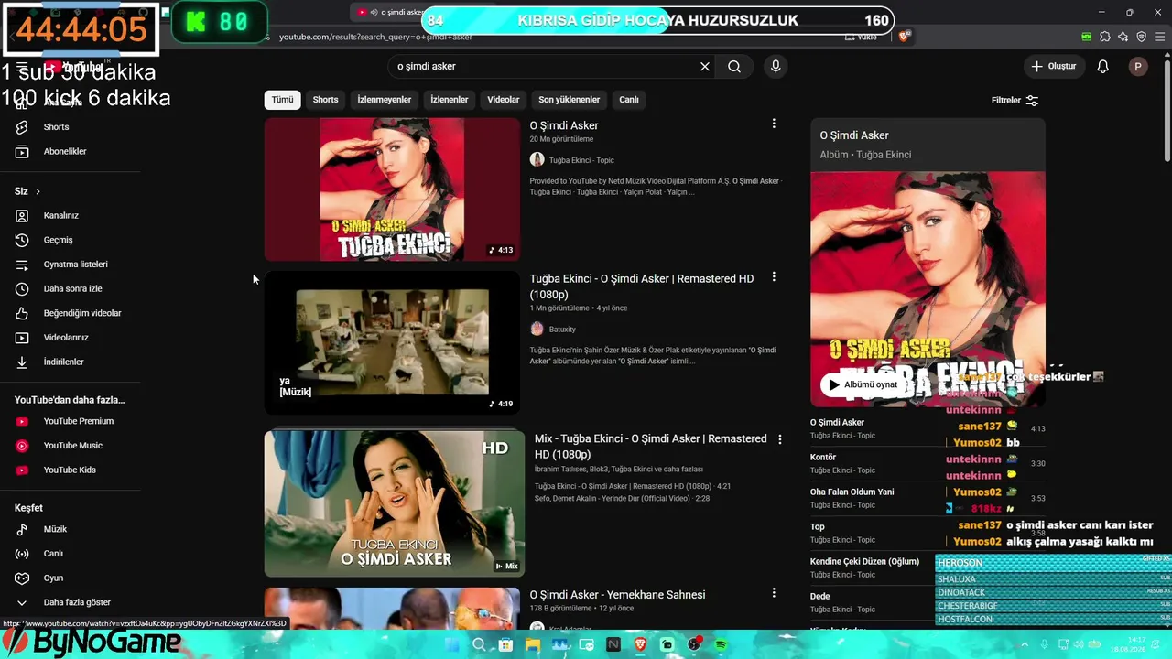Screen dimensions: 1172x659
Task: Open Oynatma listeleri in the sidebar
Action: tap(75, 265)
